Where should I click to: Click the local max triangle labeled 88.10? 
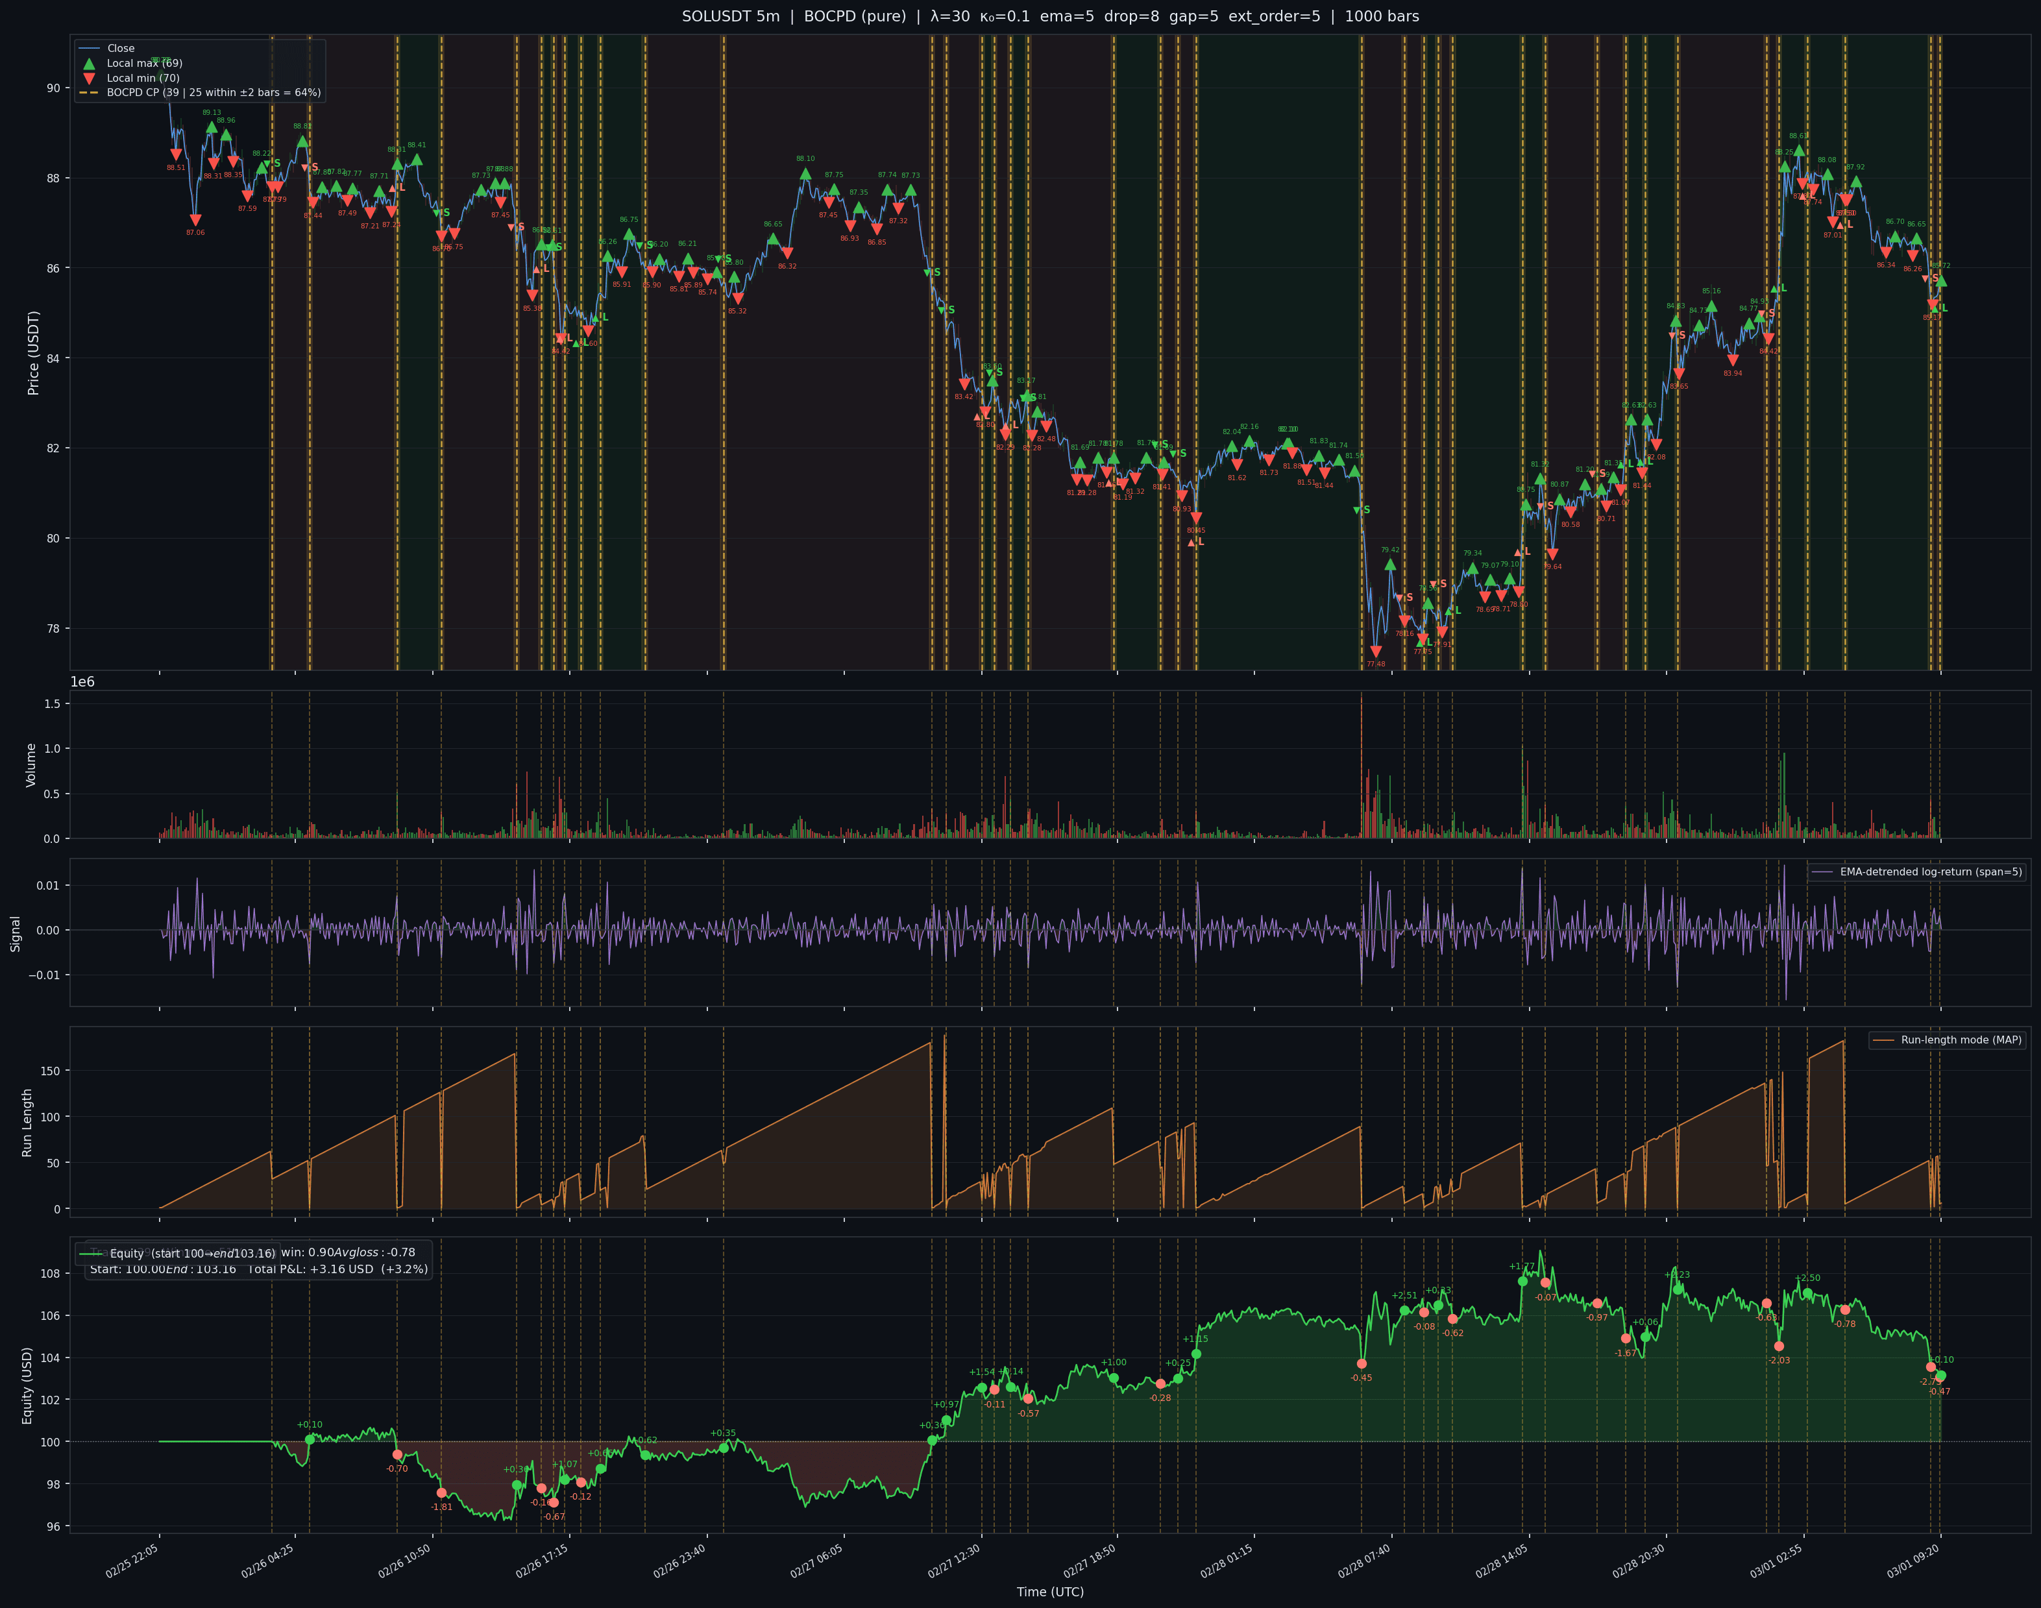click(x=805, y=174)
